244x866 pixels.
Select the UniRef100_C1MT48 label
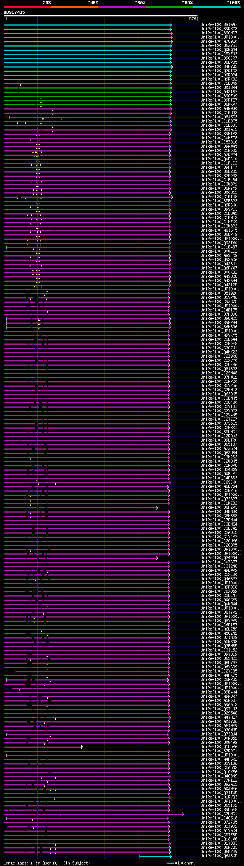click(219, 197)
